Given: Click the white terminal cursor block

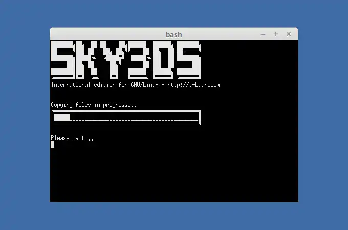Looking at the screenshot, I should [x=53, y=145].
